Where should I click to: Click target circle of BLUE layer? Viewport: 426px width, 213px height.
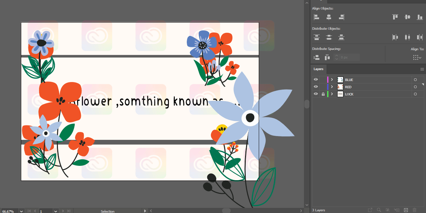point(415,80)
